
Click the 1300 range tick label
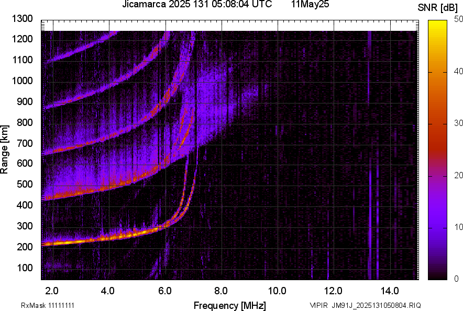pyautogui.click(x=22, y=19)
